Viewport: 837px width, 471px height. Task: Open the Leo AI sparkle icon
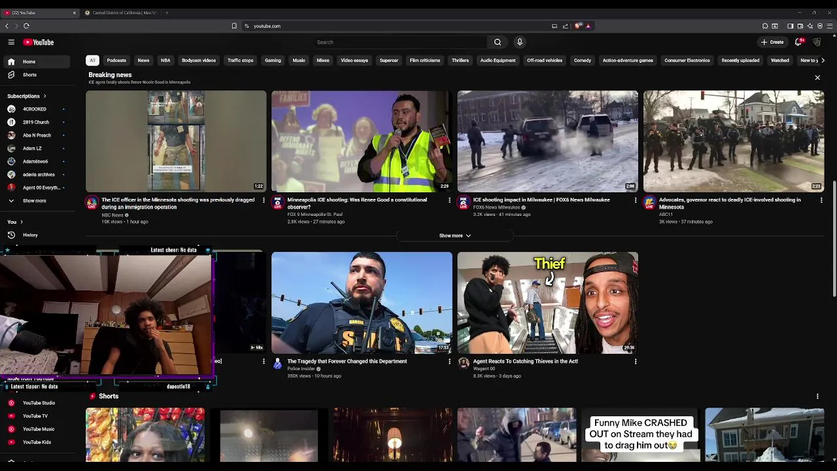coord(810,26)
